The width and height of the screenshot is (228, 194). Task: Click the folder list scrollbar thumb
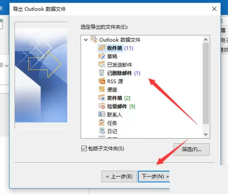206,83
